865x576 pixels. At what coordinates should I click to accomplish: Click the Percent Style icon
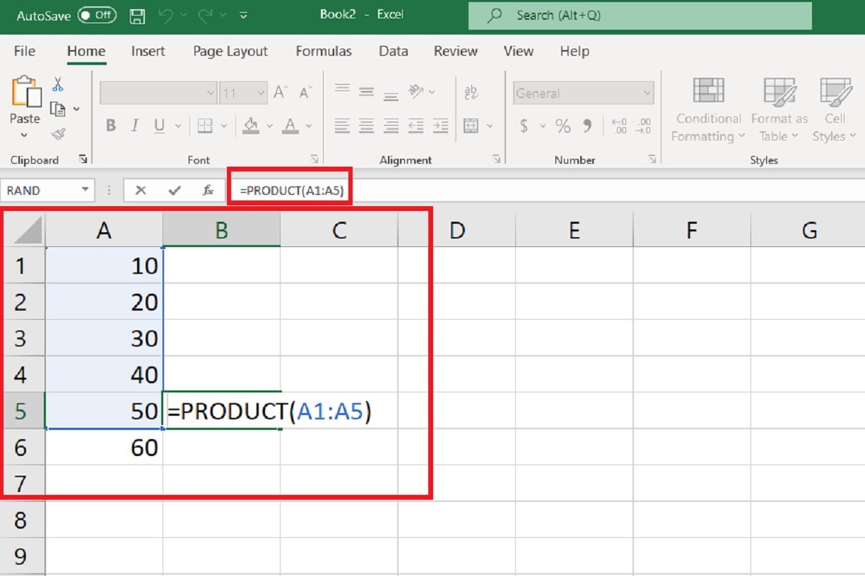pyautogui.click(x=563, y=126)
